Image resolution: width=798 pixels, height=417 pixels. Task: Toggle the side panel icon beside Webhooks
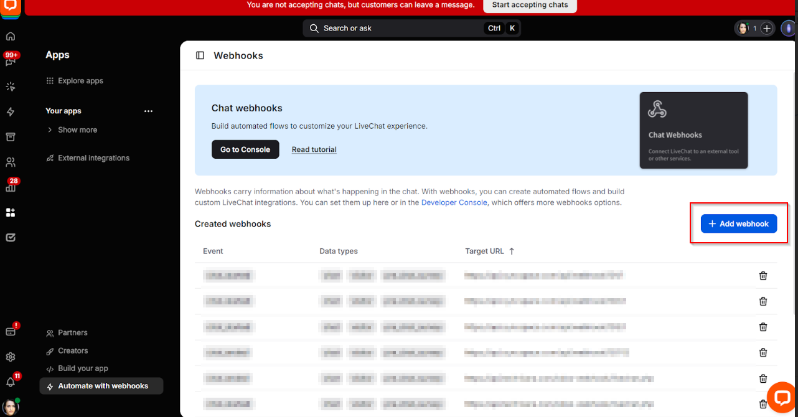point(200,55)
